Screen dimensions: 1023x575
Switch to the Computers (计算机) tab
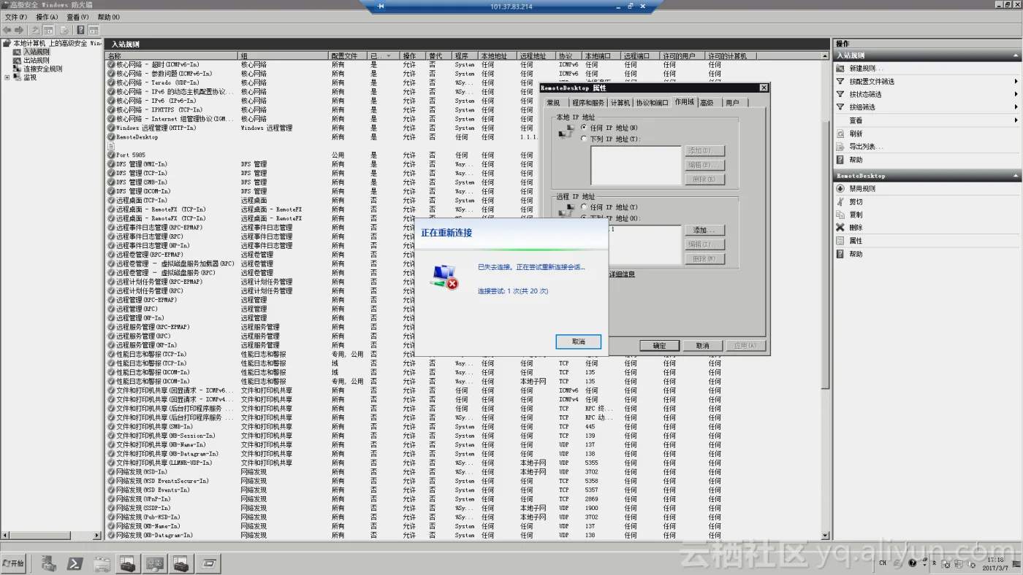click(620, 103)
